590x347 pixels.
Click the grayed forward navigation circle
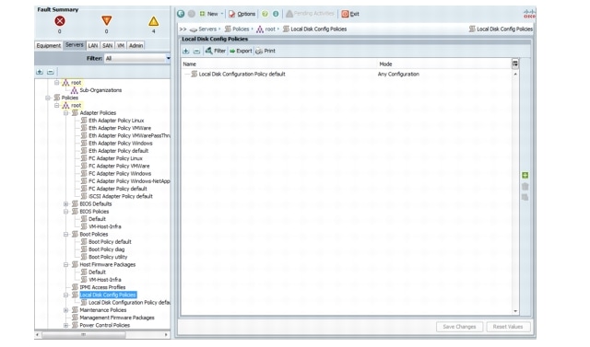(192, 14)
